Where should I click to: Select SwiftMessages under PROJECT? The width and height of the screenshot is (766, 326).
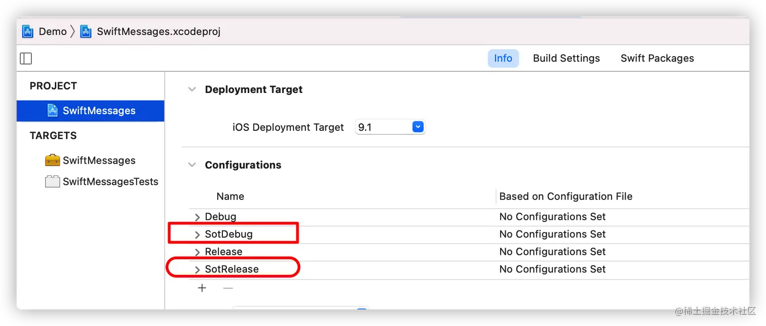[x=90, y=111]
